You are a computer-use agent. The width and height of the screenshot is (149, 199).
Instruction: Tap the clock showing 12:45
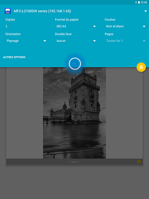144,2
